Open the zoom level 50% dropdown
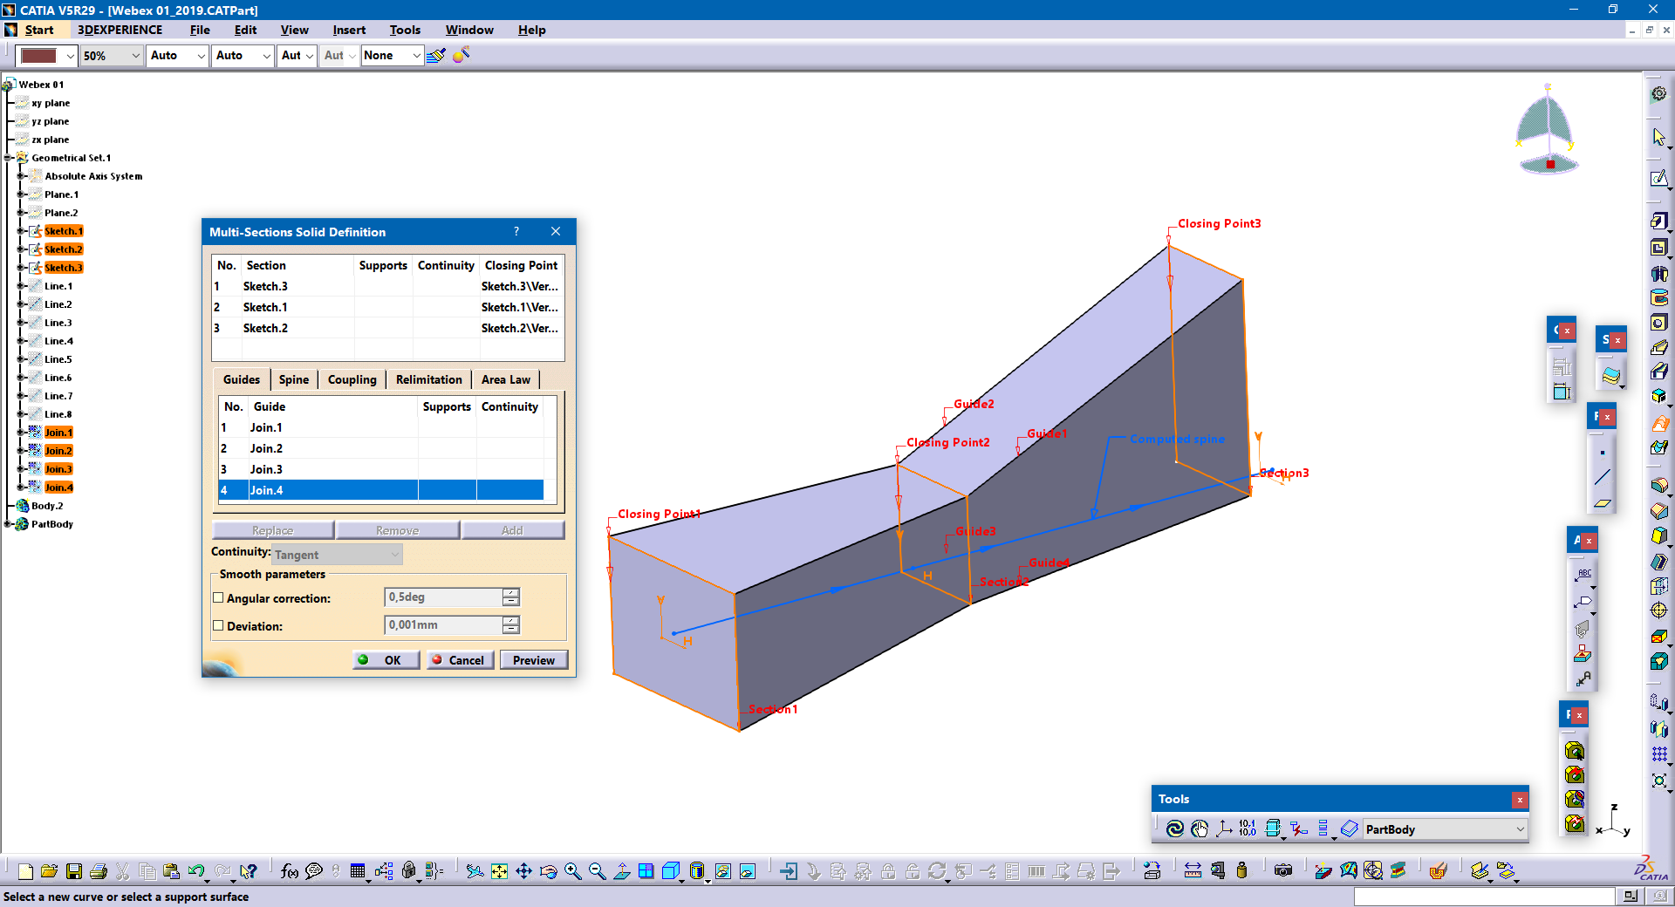1675x907 pixels. 137,55
